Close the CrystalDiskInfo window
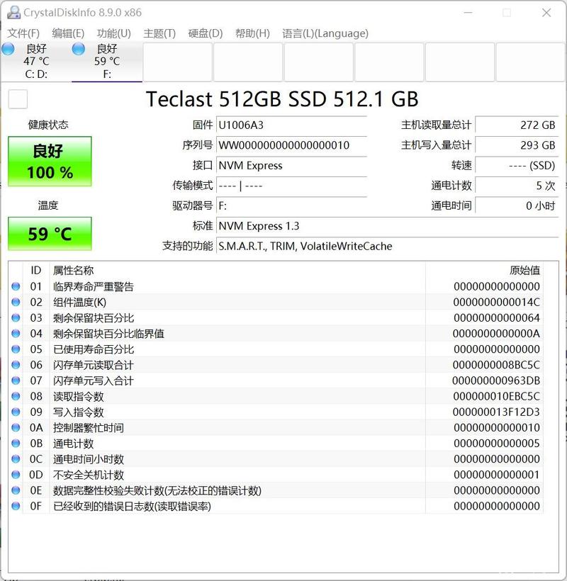This screenshot has width=567, height=581. coord(546,13)
